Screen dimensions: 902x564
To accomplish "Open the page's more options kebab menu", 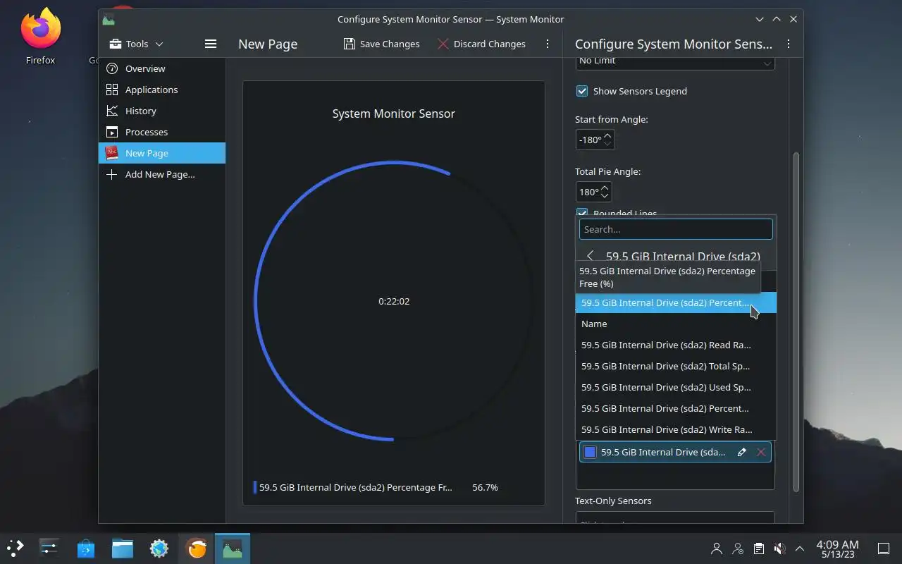I will (x=548, y=44).
